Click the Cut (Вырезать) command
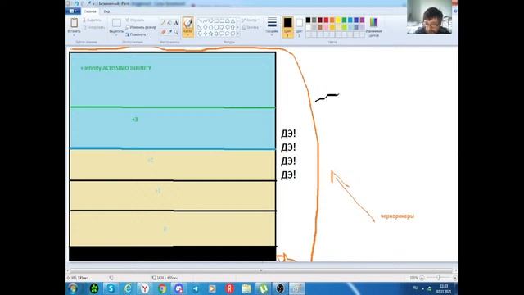Screen dimensions: 524x295 tap(93, 20)
